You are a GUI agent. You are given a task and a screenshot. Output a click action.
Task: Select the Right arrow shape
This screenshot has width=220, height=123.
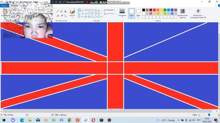92,14
